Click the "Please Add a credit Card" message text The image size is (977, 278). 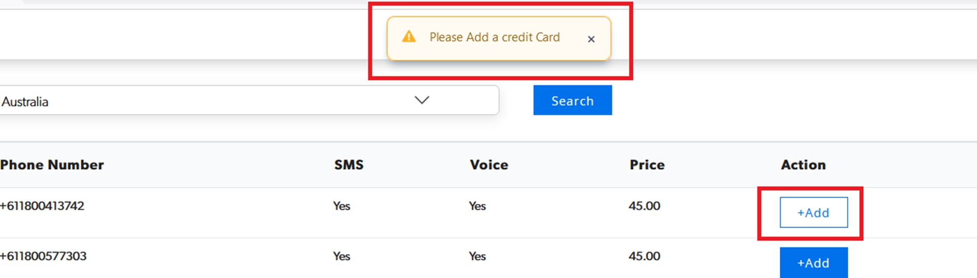coord(494,37)
